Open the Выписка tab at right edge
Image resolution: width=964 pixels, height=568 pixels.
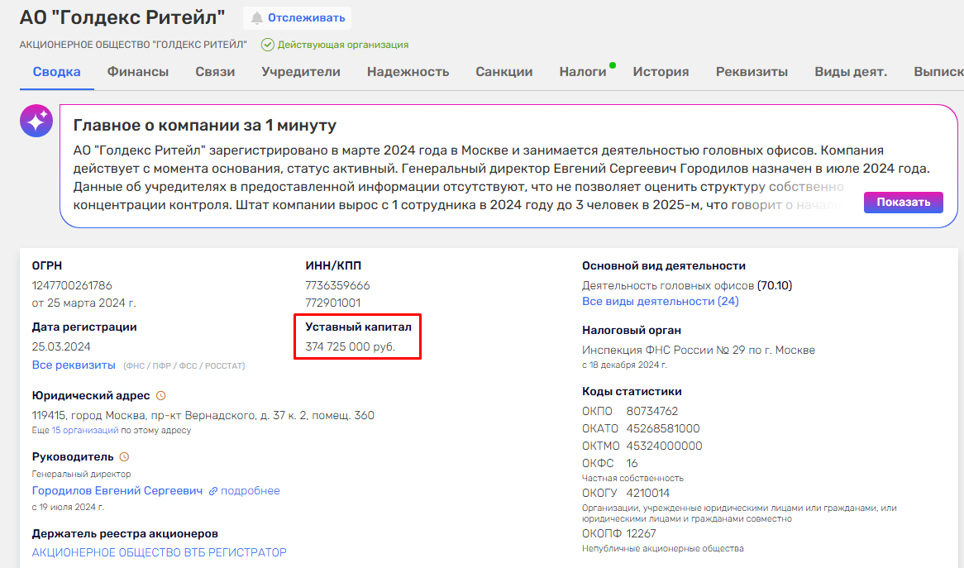tap(938, 72)
